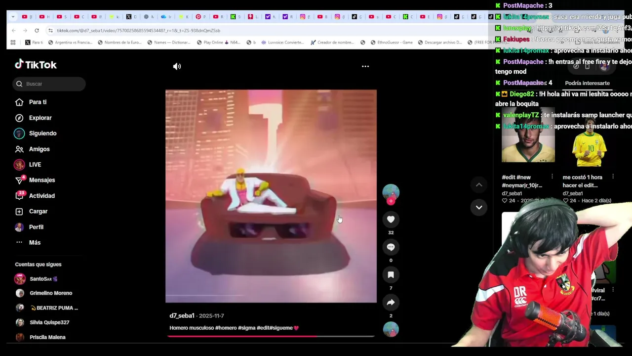Open 'Play Online N64' bookmark

click(x=218, y=43)
